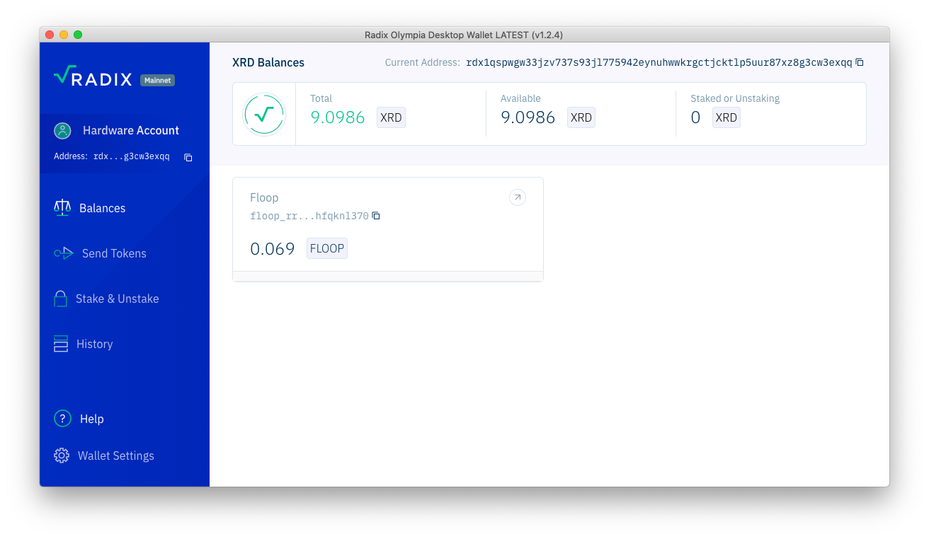Click the Radix logo in the sidebar
The image size is (929, 539).
pyautogui.click(x=93, y=76)
